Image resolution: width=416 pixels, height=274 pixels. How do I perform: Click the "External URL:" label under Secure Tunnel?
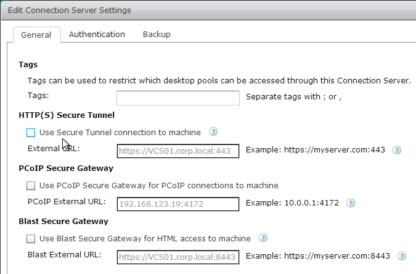54,149
